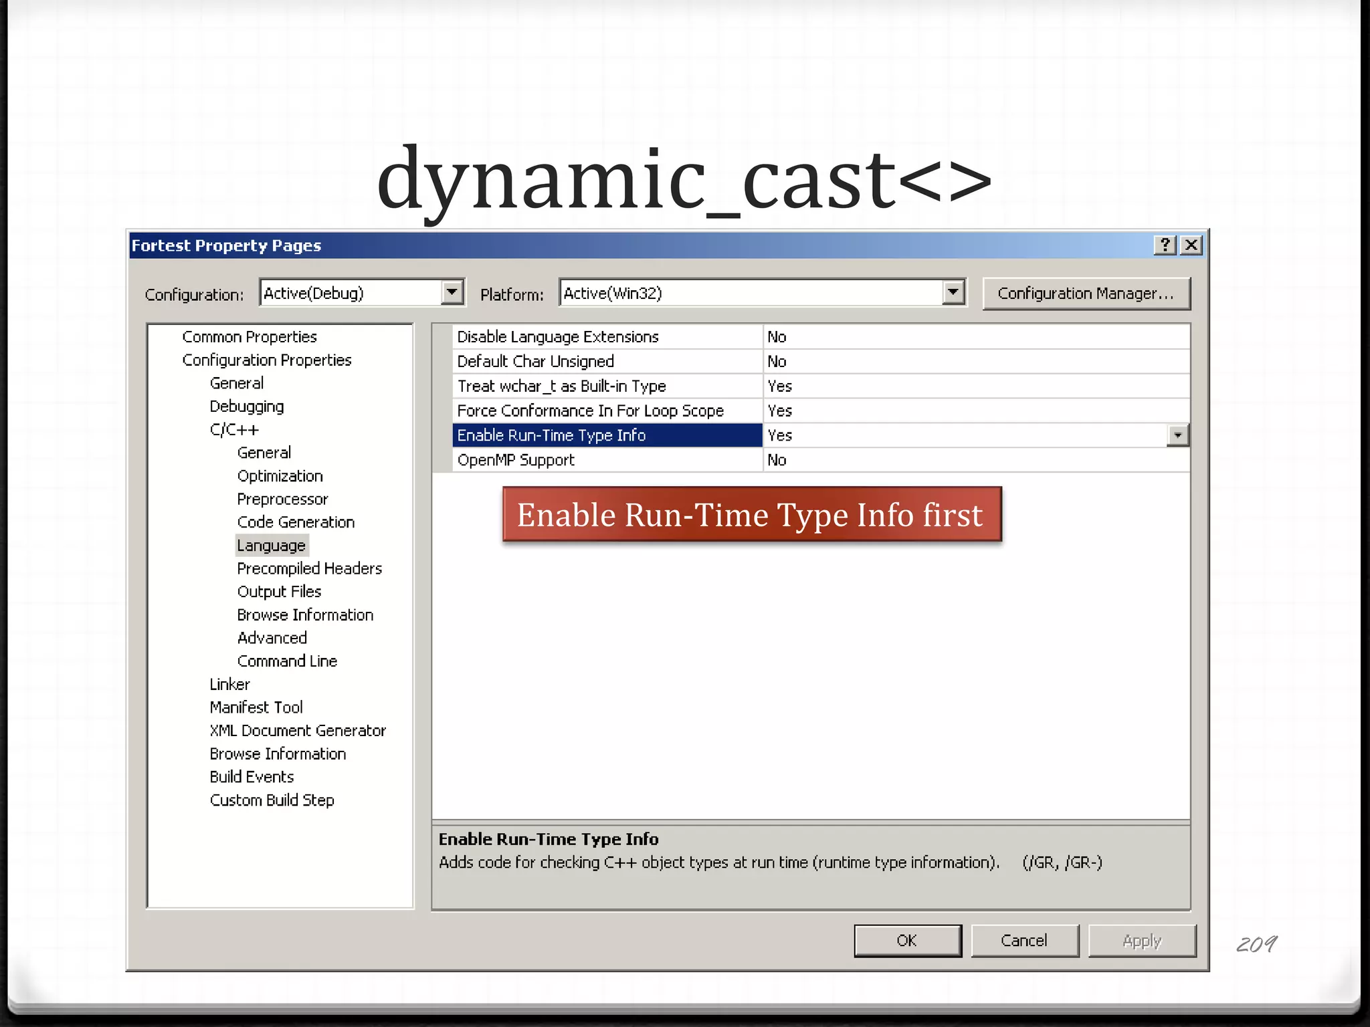This screenshot has width=1370, height=1027.
Task: Open the Advanced page
Action: (272, 638)
